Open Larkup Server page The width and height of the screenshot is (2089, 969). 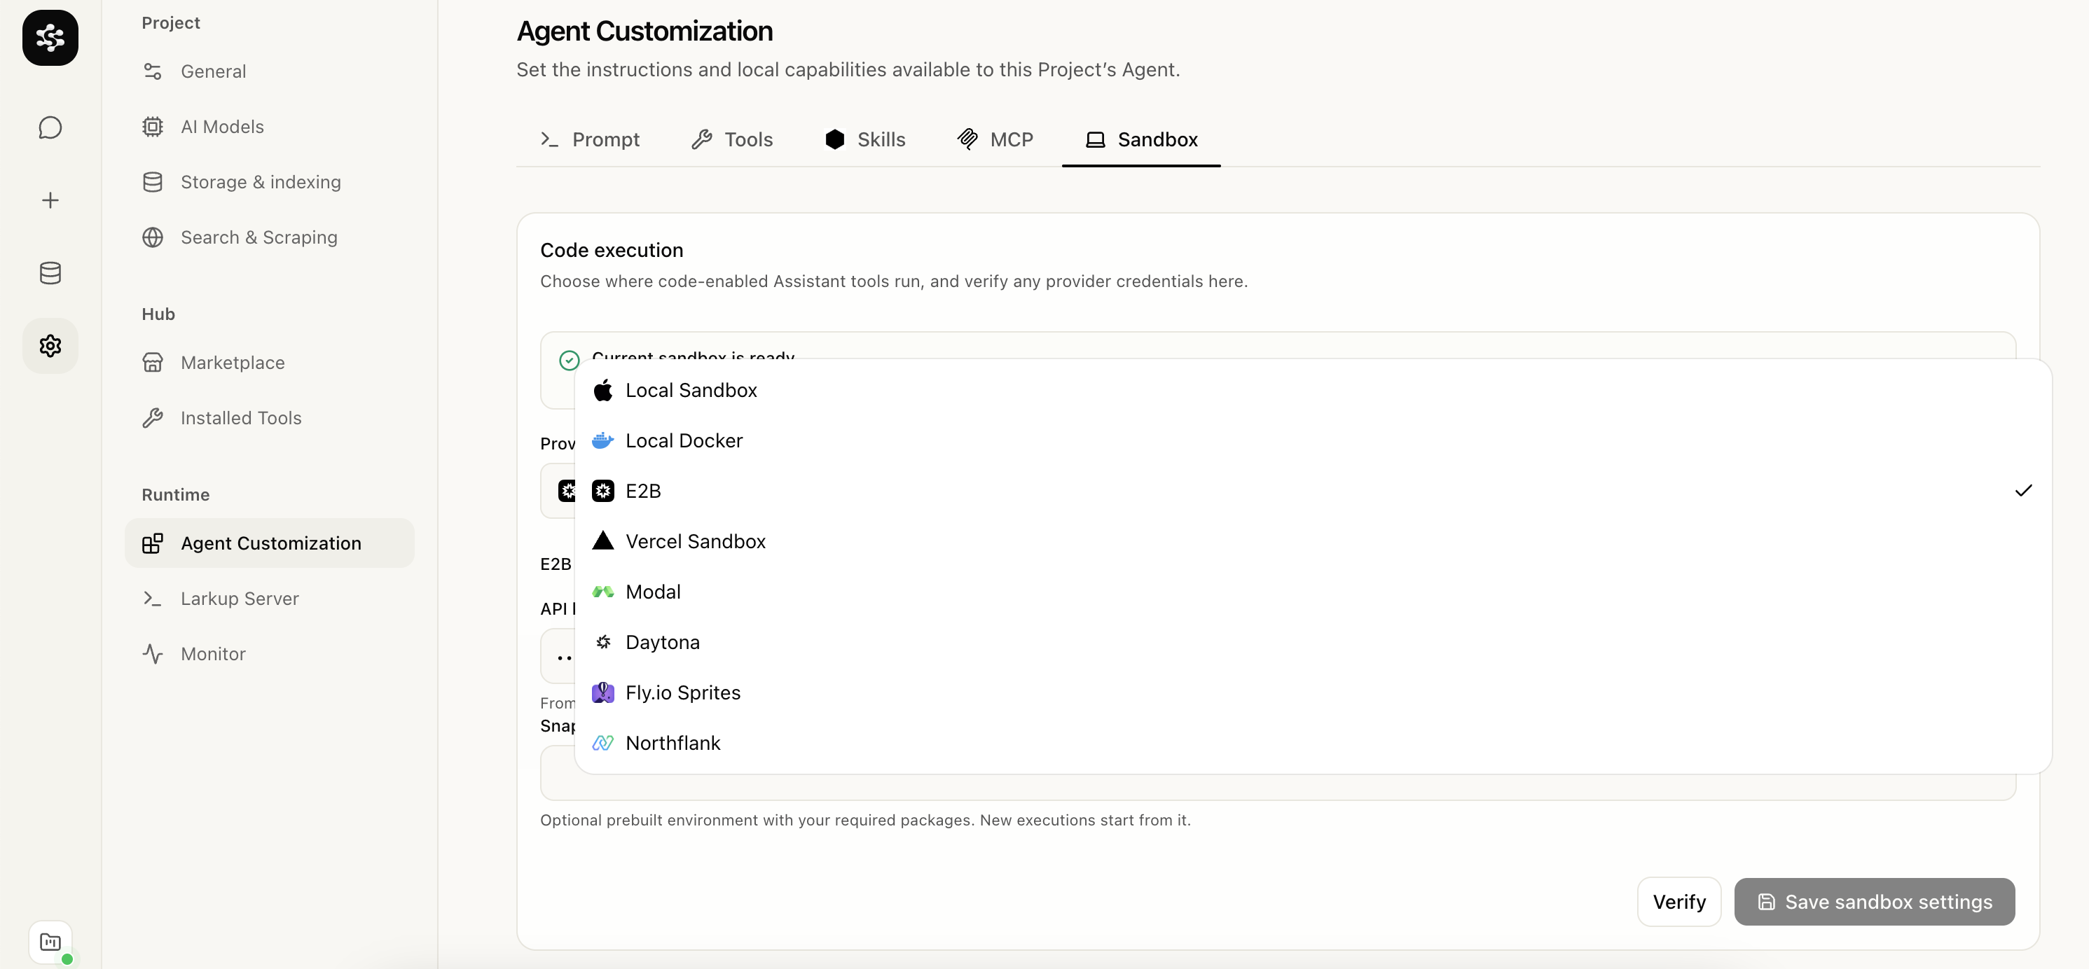click(x=269, y=599)
